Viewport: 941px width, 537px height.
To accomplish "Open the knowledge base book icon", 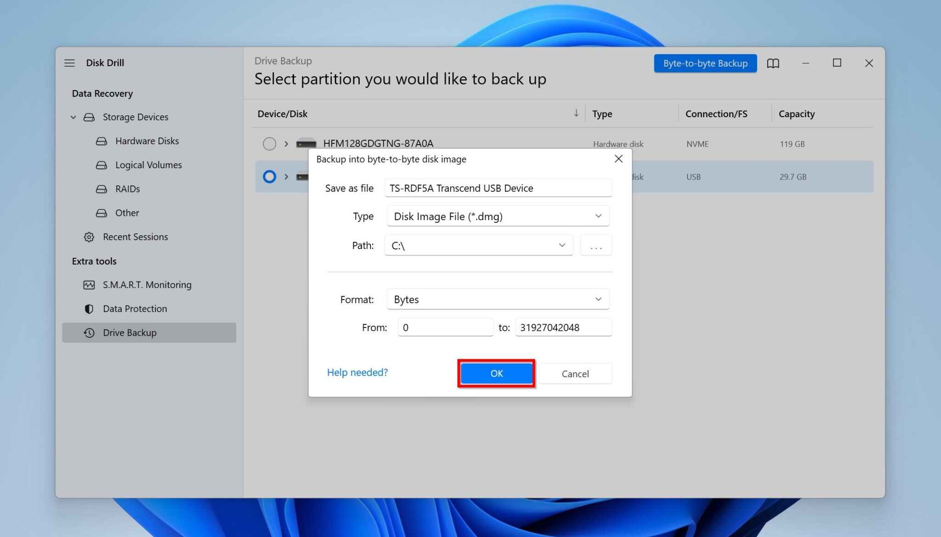I will tap(773, 63).
